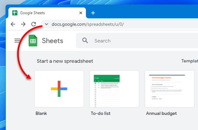Click the magnifier search icon
This screenshot has width=198, height=130.
(85, 41)
